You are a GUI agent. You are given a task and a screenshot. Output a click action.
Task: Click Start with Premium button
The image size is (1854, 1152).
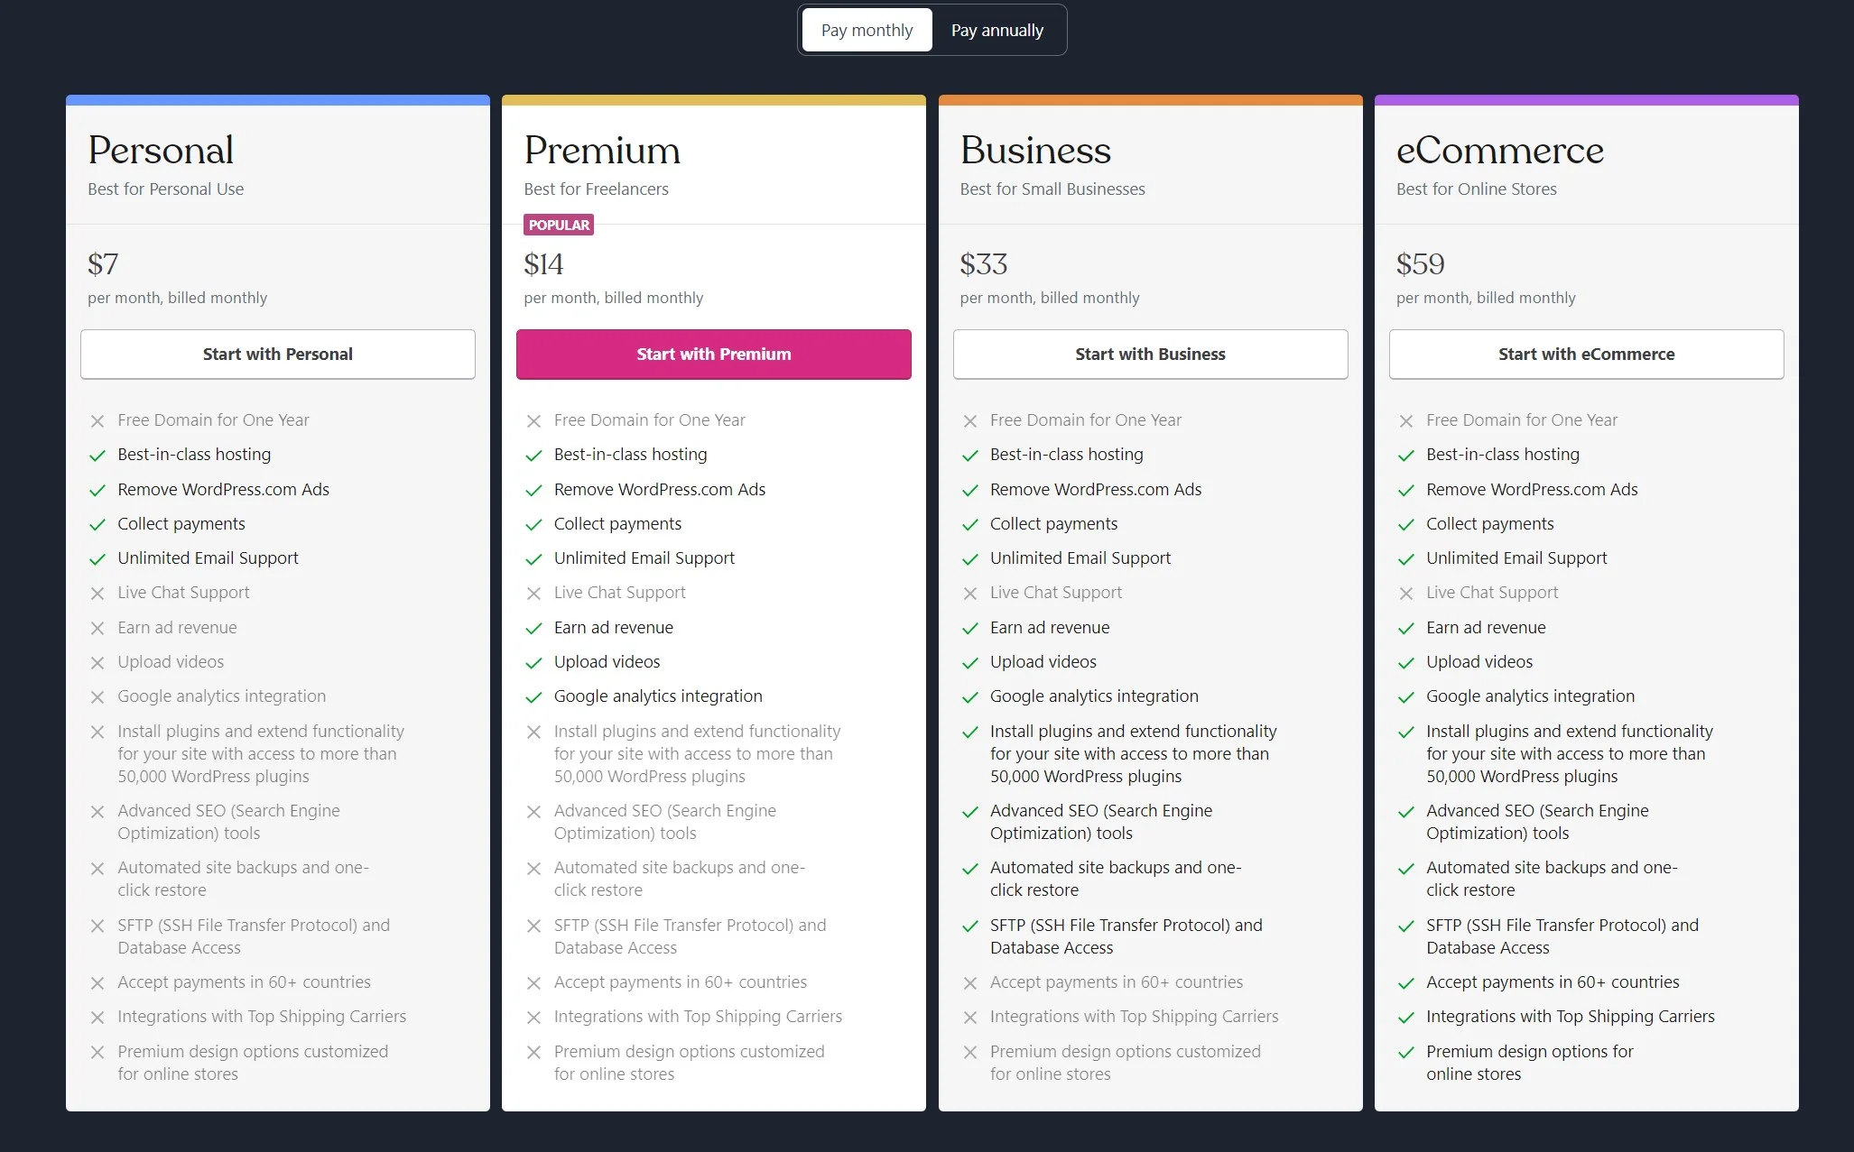(713, 353)
